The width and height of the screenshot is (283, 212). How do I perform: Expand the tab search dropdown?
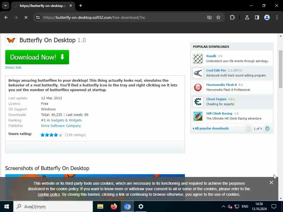[6, 6]
